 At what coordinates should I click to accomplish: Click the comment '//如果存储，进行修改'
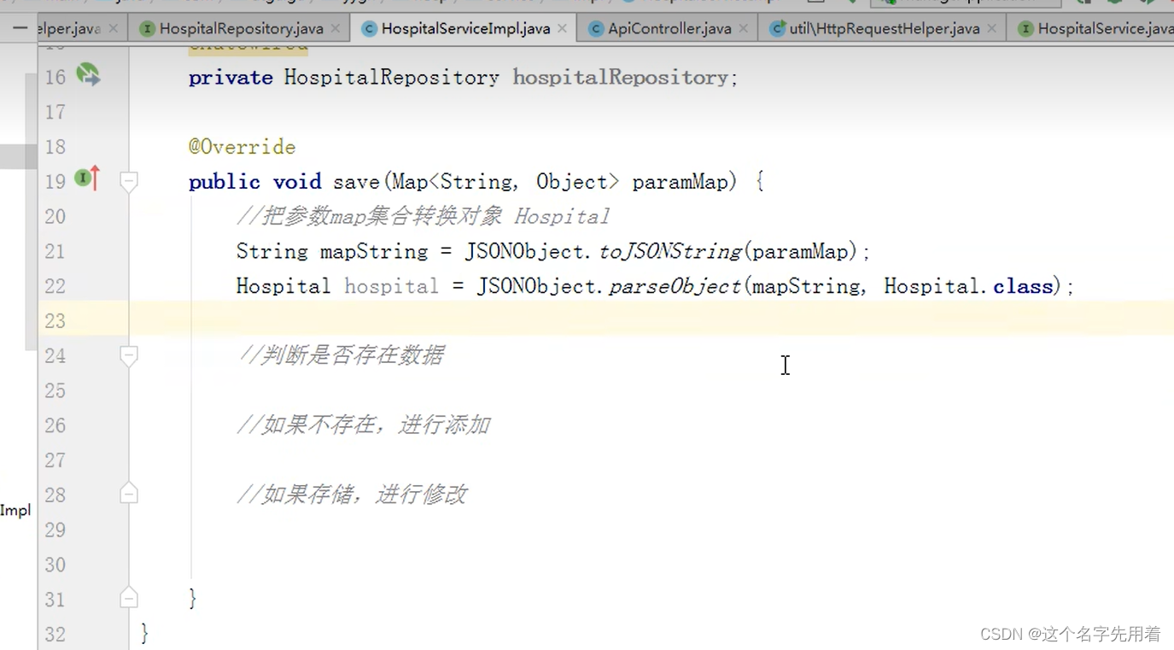(x=352, y=494)
